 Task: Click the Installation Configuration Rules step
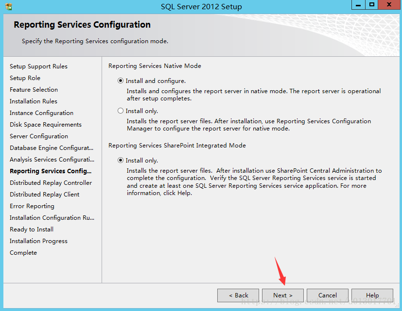(52, 217)
